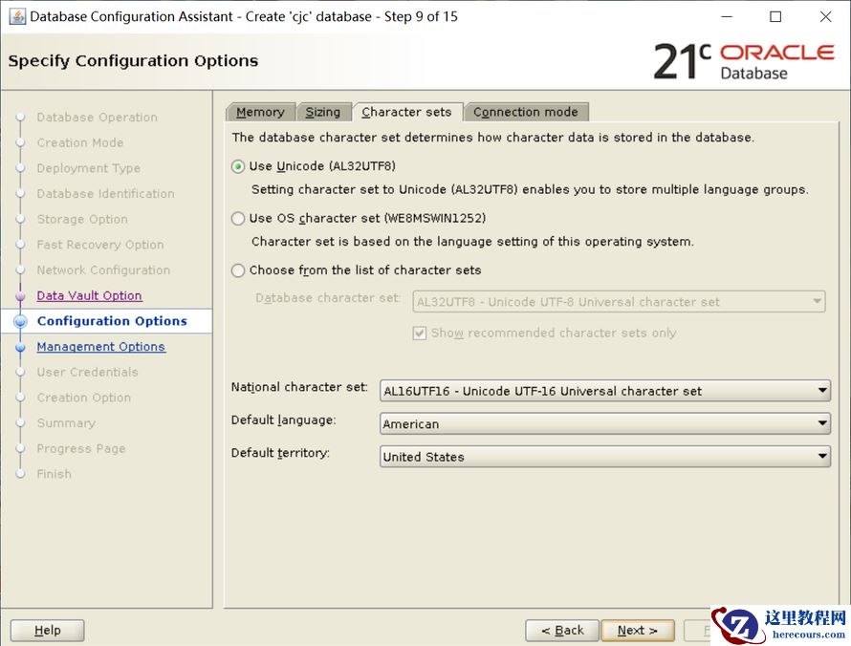This screenshot has height=646, width=851.
Task: Close the Database Configuration Assistant window
Action: point(825,16)
